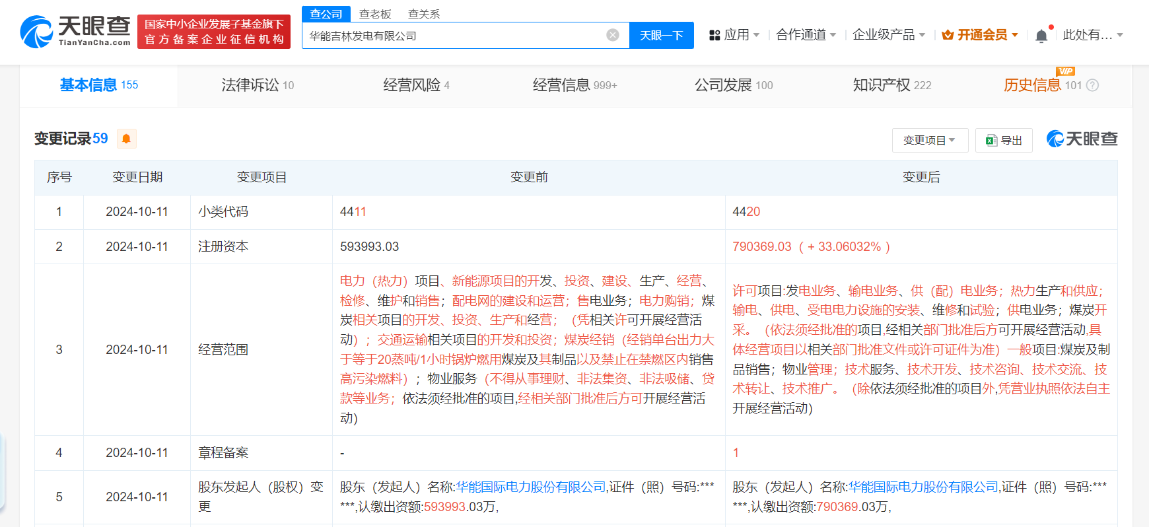Select the 经营信息 tab
The height and width of the screenshot is (527, 1149).
574,85
